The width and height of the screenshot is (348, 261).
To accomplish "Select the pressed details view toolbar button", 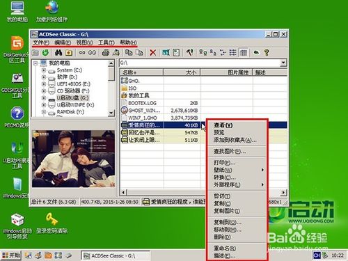I will 244,53.
